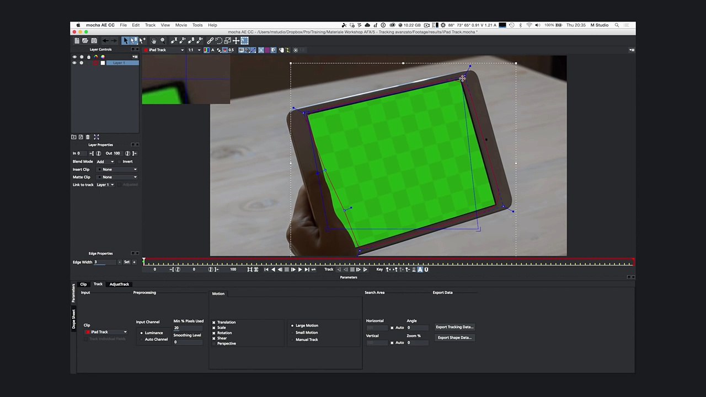The image size is (706, 397).
Task: Toggle Horizontal search area Auto checkbox
Action: pyautogui.click(x=392, y=328)
